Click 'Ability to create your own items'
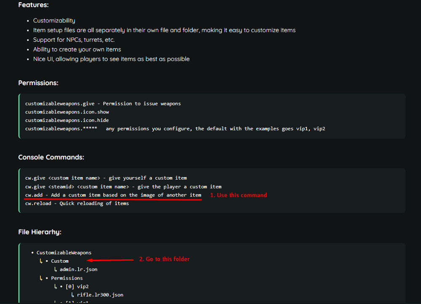 click(77, 49)
